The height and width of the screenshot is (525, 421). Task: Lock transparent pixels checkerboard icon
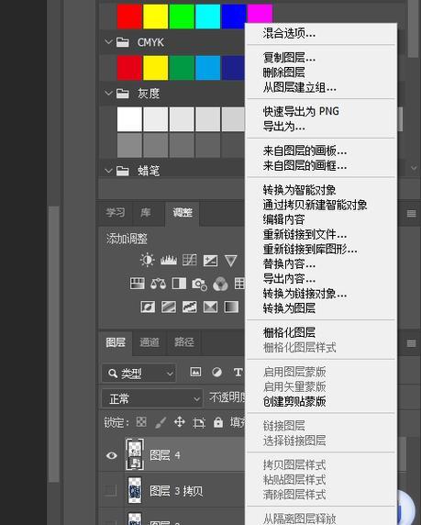tap(141, 422)
